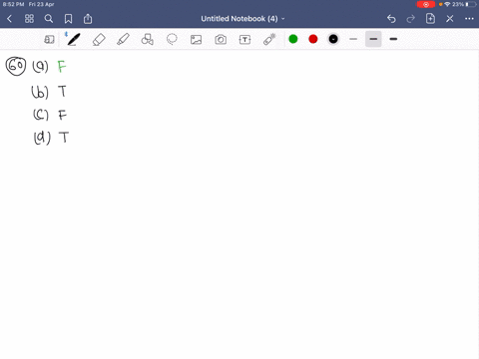
Task: Select the Highlighter tool
Action: (123, 39)
